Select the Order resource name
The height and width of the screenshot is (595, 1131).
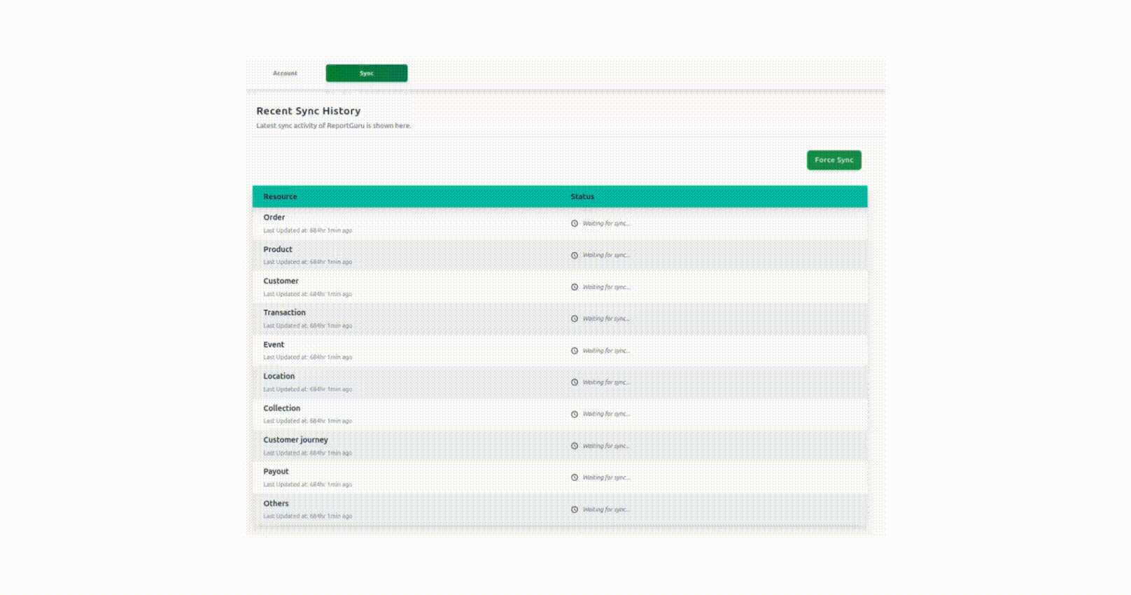274,218
